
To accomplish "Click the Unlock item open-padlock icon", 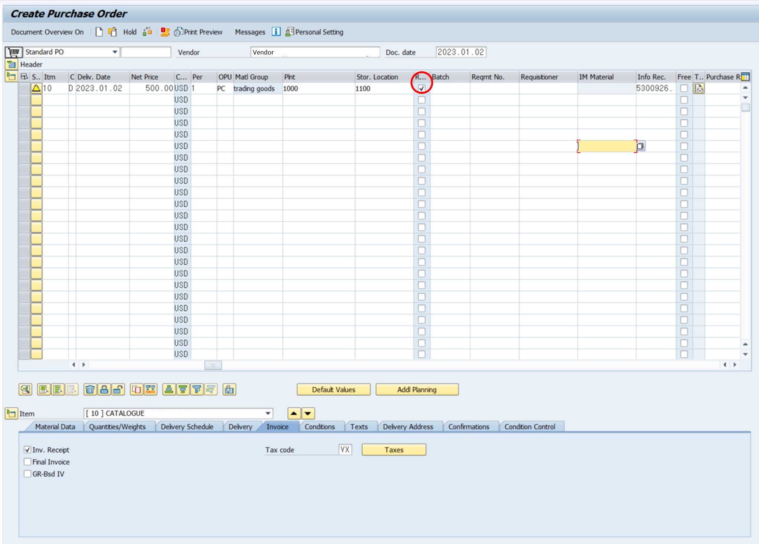I will 118,389.
